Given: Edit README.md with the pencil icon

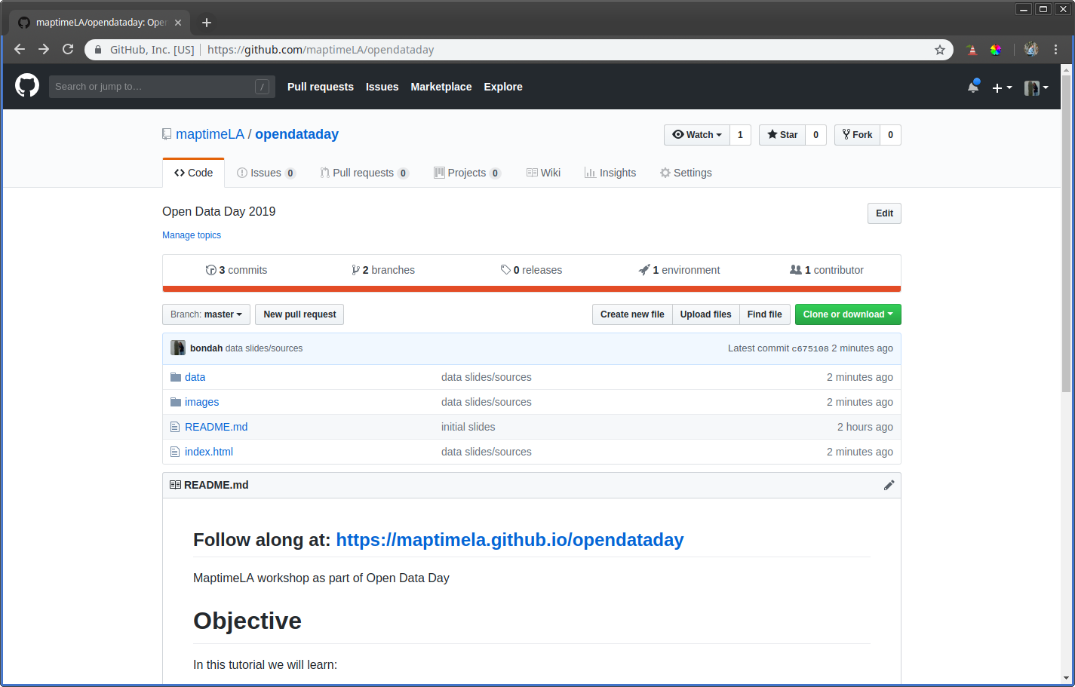Looking at the screenshot, I should point(889,485).
